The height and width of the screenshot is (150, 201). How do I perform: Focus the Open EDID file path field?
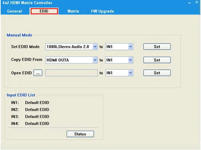click(72, 73)
